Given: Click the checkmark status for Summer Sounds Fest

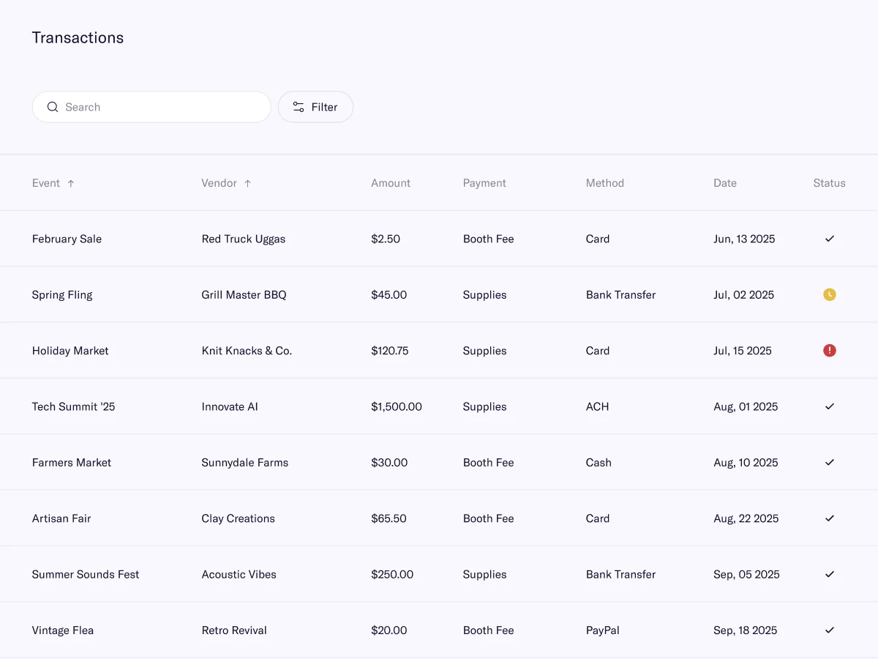Looking at the screenshot, I should [830, 575].
